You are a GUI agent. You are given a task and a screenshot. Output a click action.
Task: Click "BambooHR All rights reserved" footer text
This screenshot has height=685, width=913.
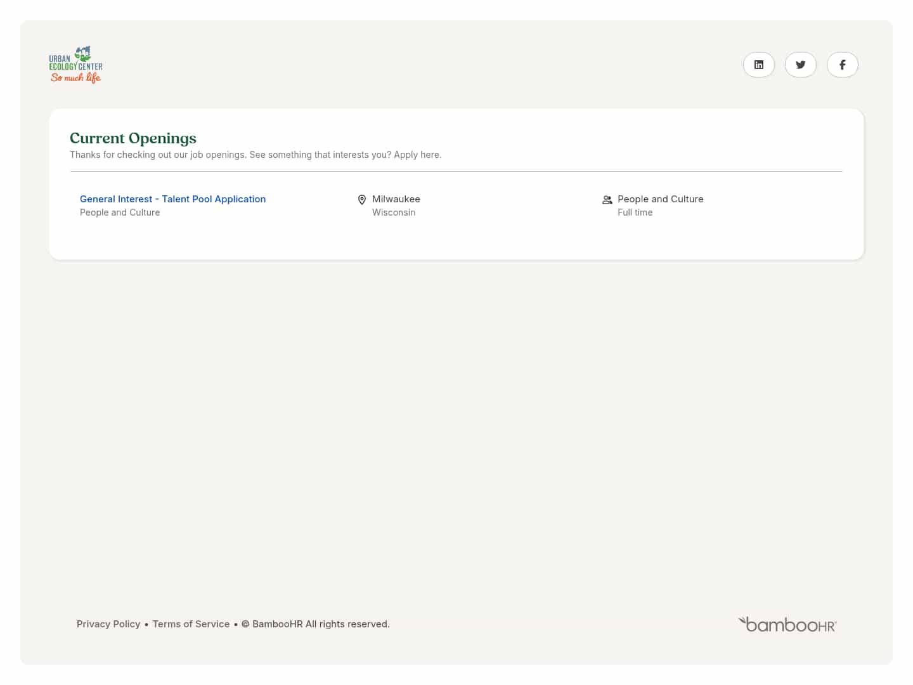point(321,624)
